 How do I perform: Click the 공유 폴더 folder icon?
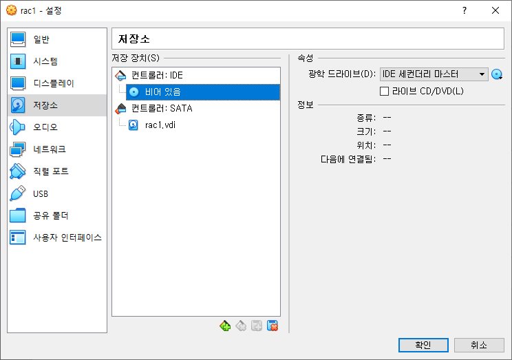pos(18,215)
